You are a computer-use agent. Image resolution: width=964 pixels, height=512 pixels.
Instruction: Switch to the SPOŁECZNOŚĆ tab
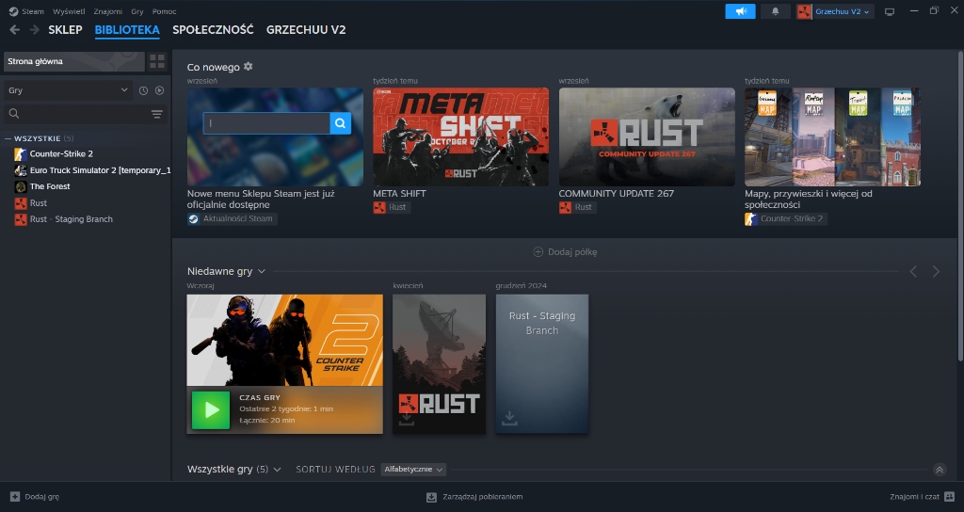point(213,29)
